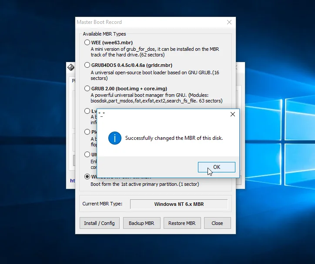The width and height of the screenshot is (315, 264).
Task: Select the WEE (wee63.mbr) radio option
Action: coord(87,43)
